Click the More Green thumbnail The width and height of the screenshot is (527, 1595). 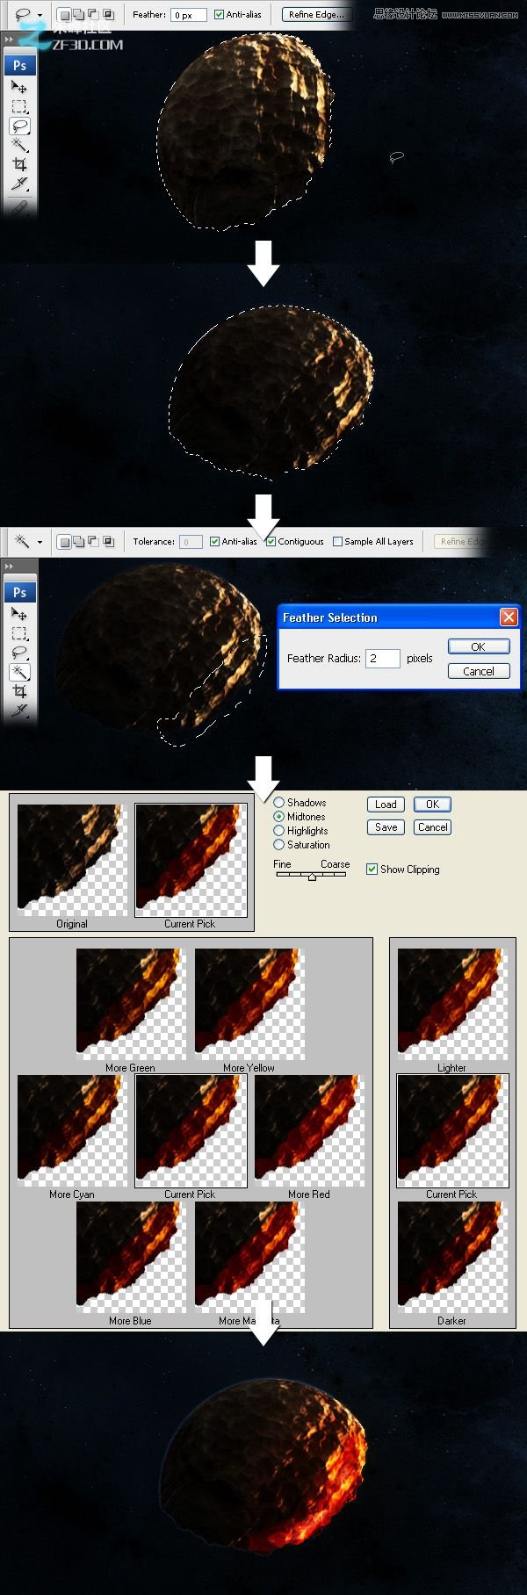click(130, 1005)
